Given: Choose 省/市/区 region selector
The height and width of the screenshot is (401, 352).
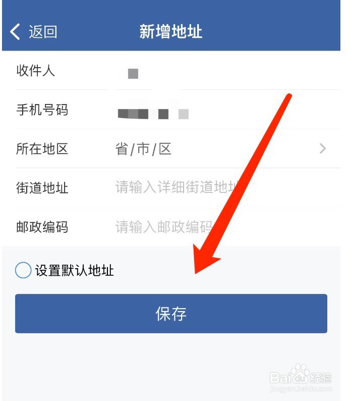Looking at the screenshot, I should 143,149.
